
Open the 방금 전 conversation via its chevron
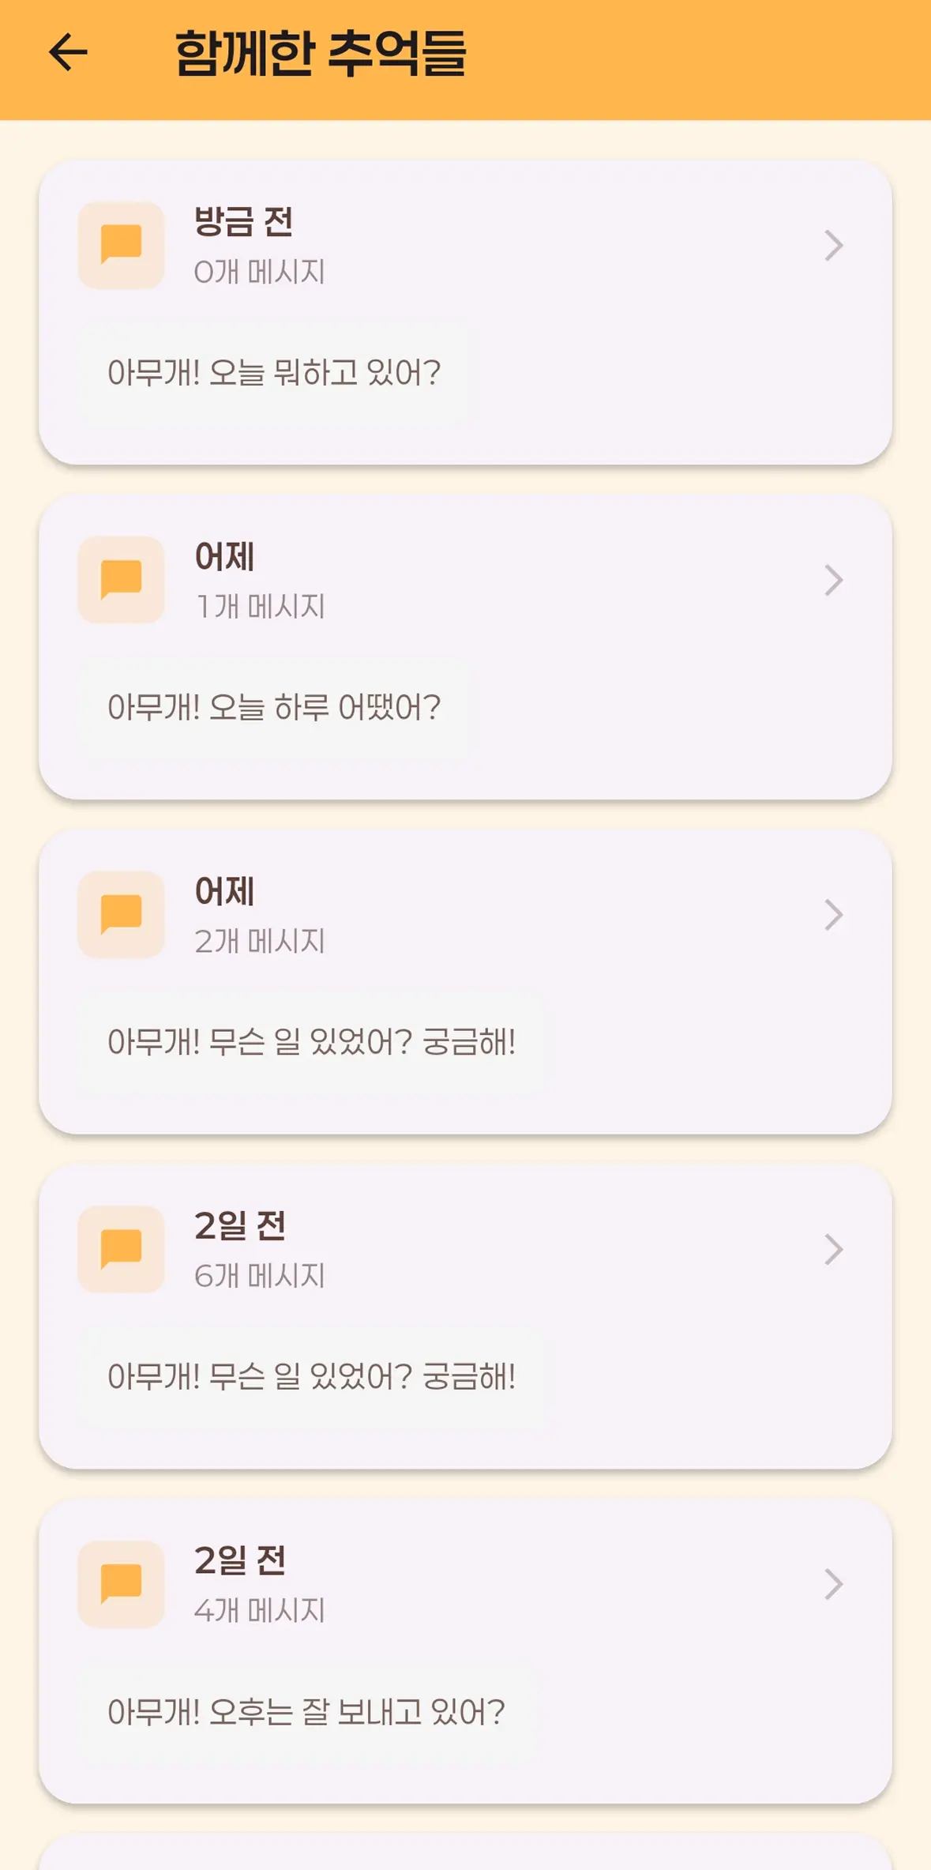tap(833, 245)
